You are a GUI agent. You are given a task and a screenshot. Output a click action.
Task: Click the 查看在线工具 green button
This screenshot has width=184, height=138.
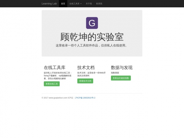(52, 84)
